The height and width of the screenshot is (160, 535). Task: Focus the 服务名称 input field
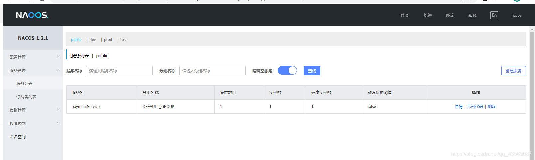pos(119,71)
